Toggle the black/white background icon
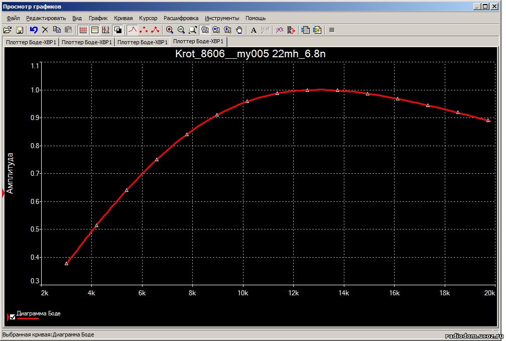506x341 pixels. point(118,30)
